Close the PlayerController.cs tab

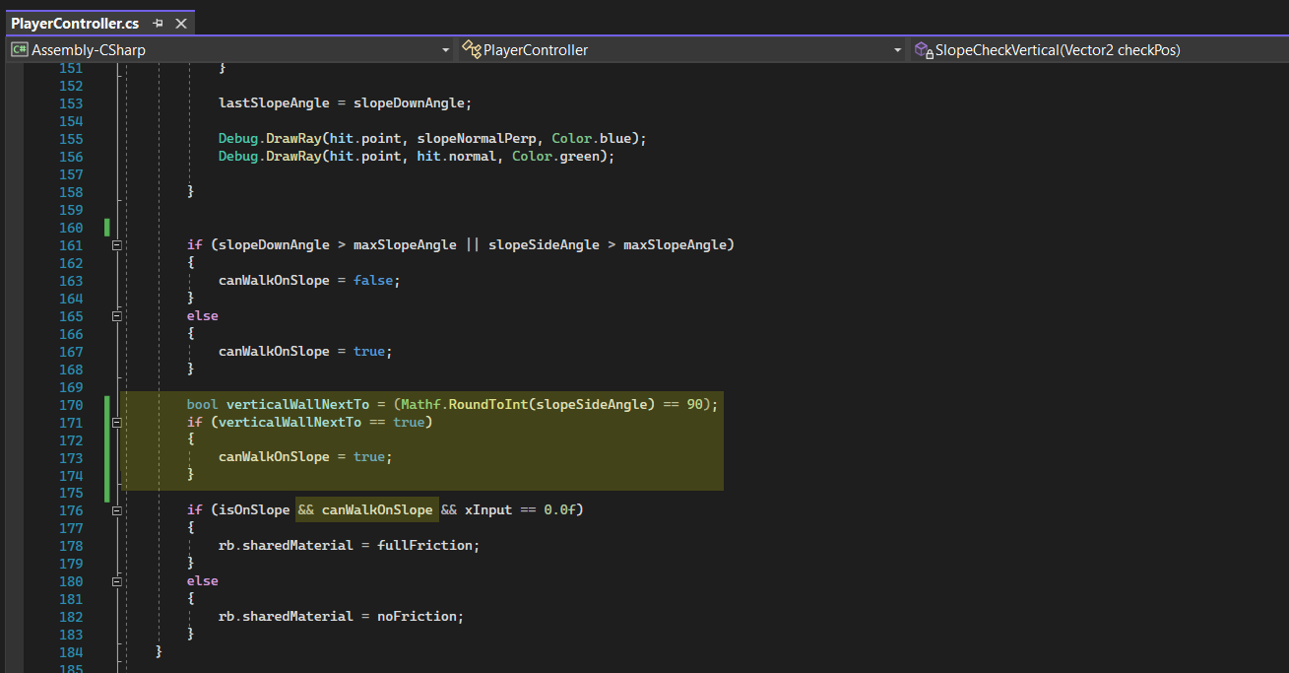click(x=180, y=23)
